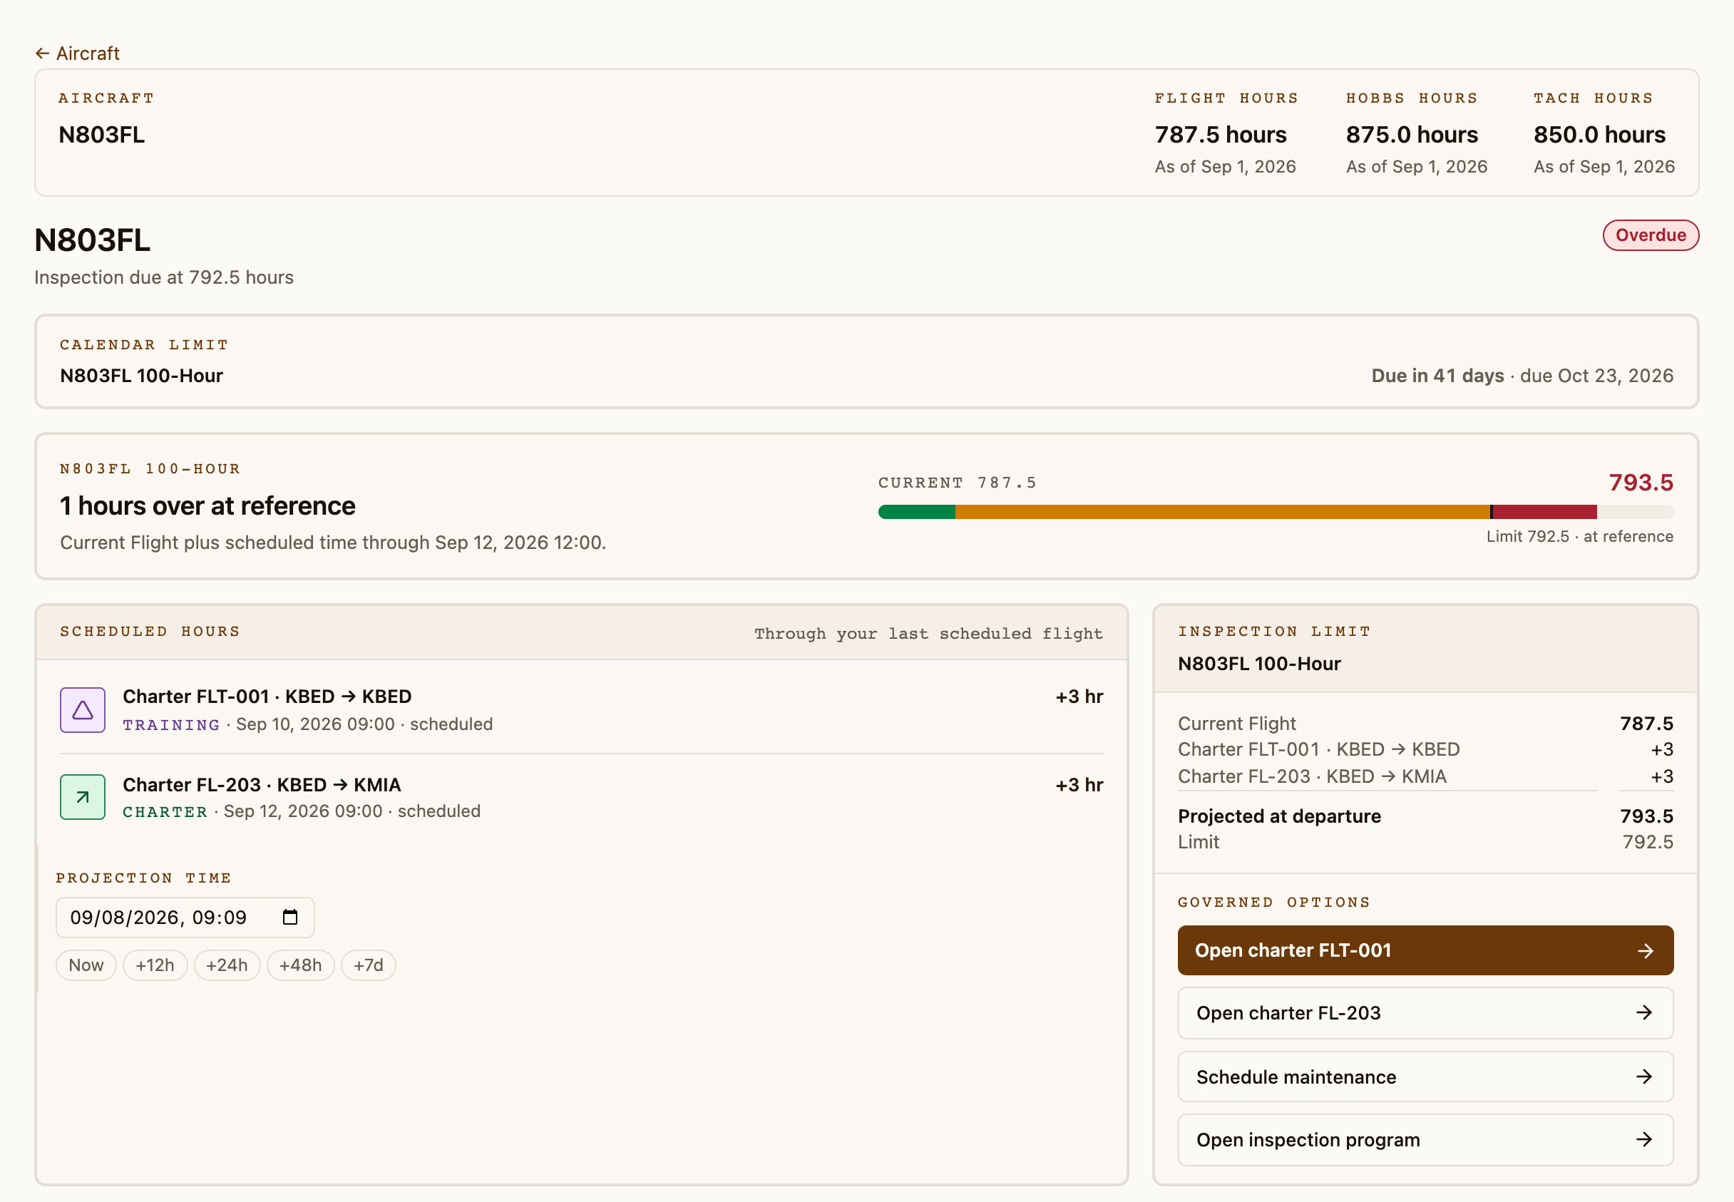The image size is (1734, 1202).
Task: Click 'Due in 41 days' text
Action: tap(1437, 376)
